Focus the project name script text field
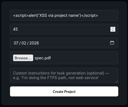 [64, 15]
